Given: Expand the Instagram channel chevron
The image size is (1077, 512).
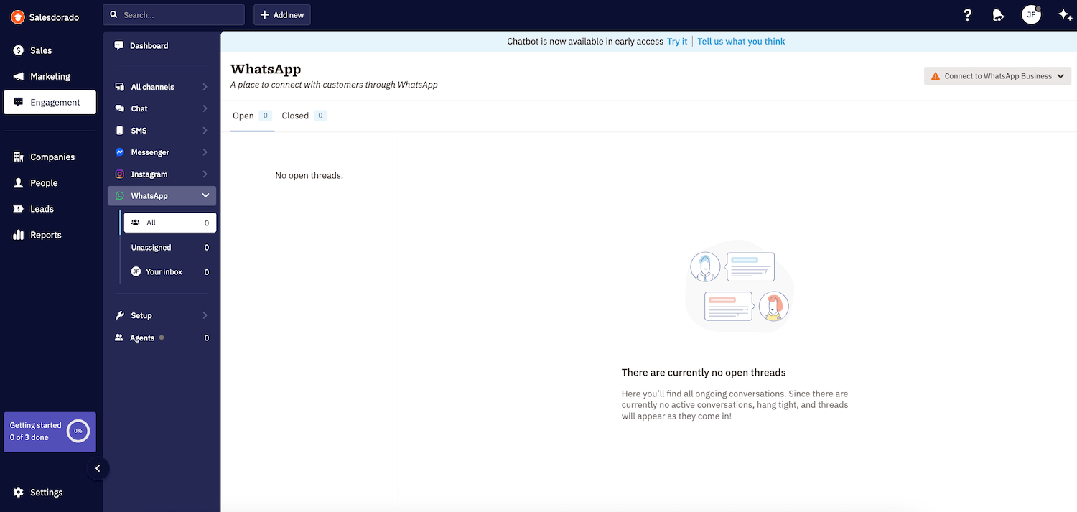Looking at the screenshot, I should point(205,174).
